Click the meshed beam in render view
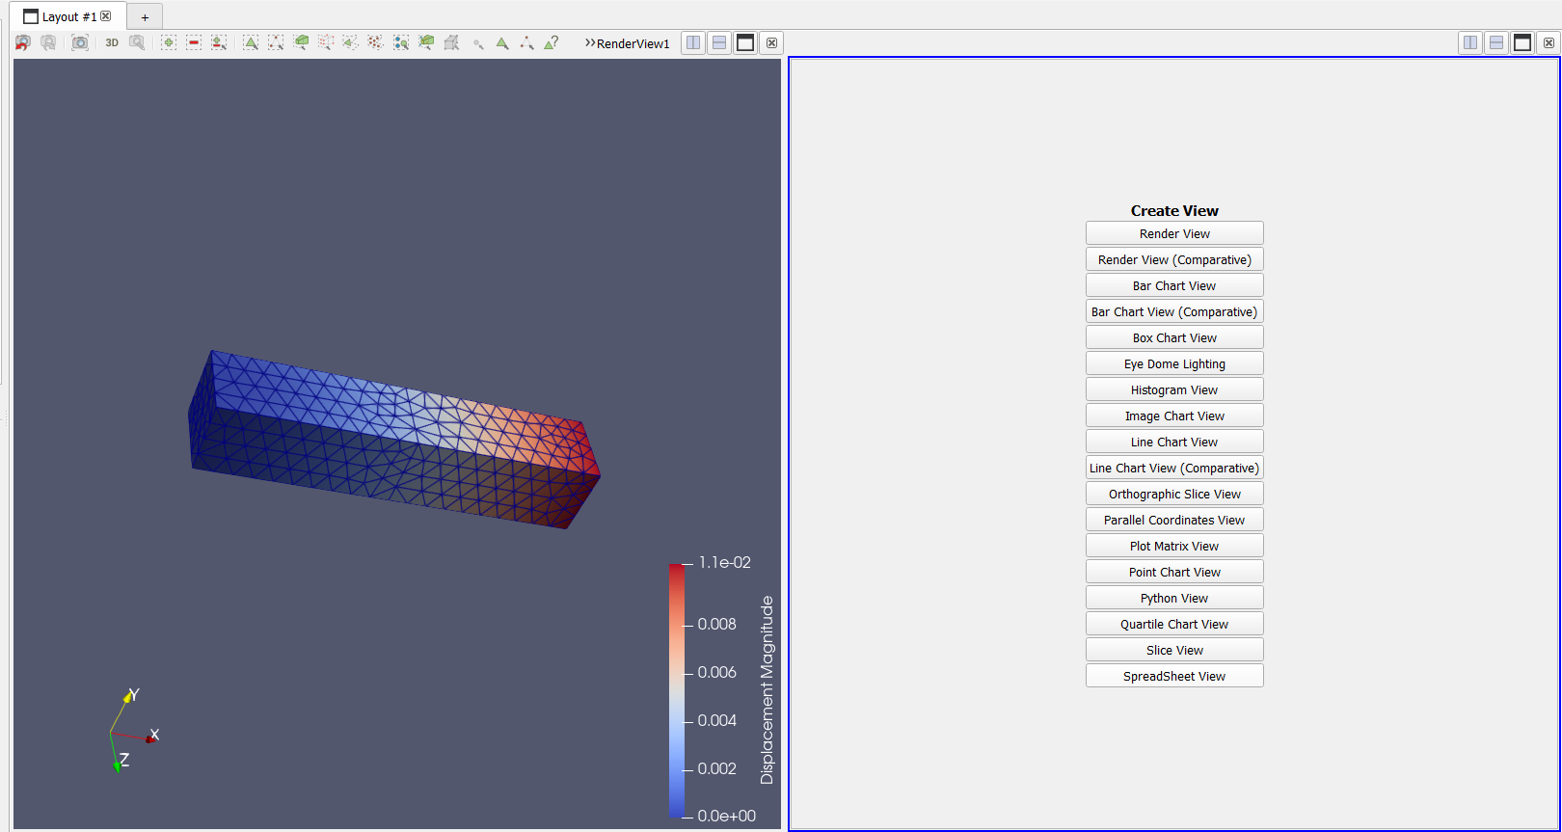1562x832 pixels. click(393, 440)
